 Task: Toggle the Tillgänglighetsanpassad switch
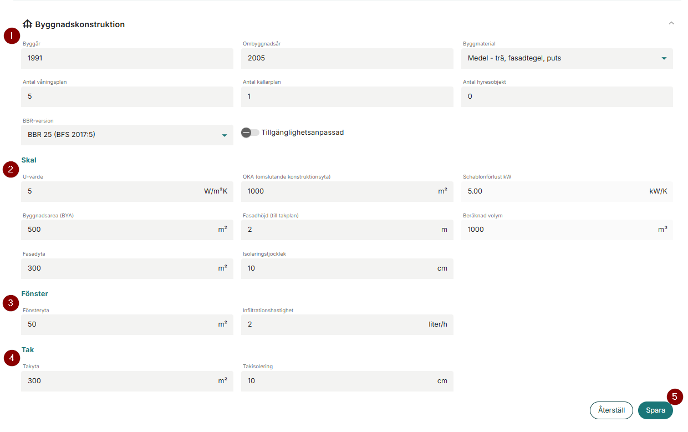250,133
